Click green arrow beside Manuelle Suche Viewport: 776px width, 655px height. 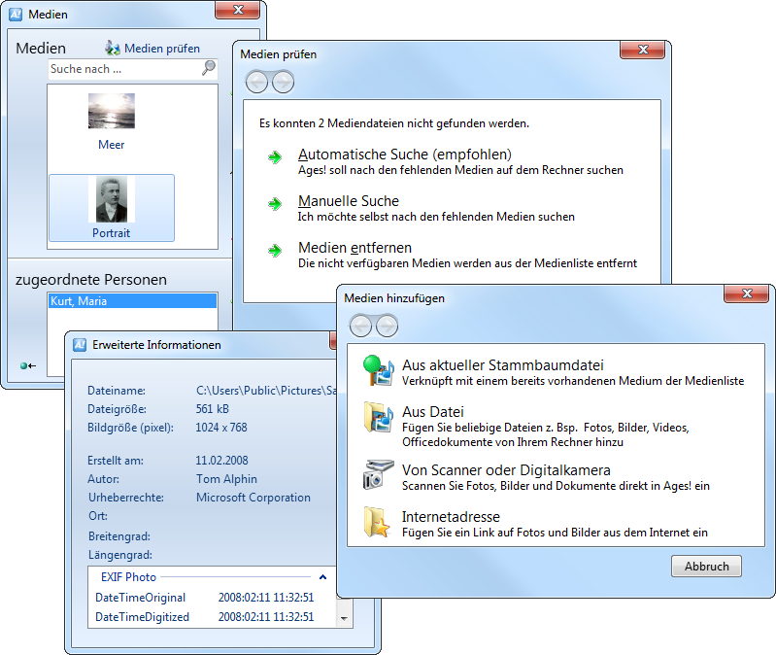coord(276,204)
